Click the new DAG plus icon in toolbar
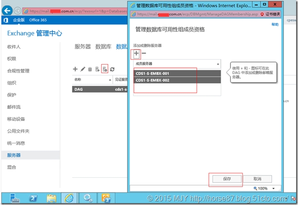 (75, 69)
